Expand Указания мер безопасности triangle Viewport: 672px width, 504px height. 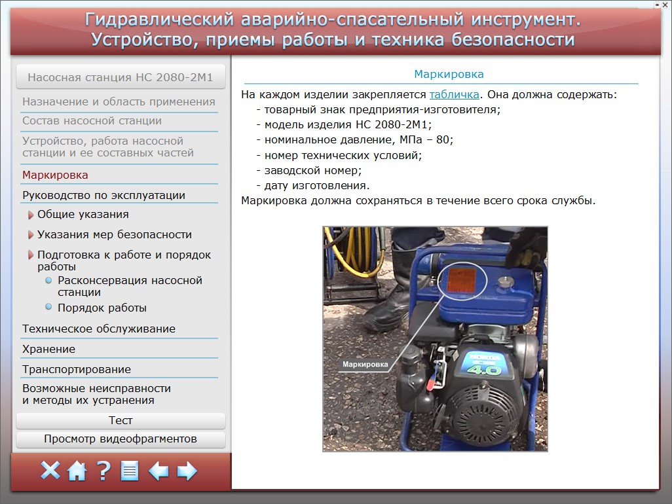tap(30, 235)
